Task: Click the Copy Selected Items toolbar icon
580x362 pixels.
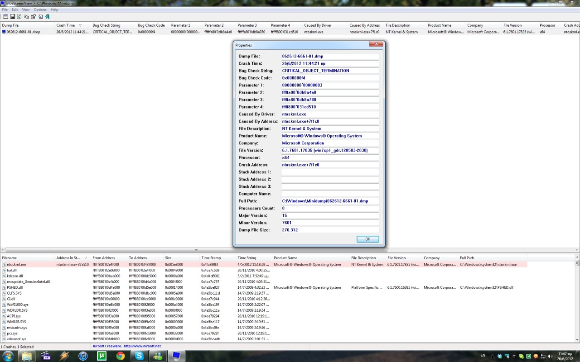Action: [26, 17]
